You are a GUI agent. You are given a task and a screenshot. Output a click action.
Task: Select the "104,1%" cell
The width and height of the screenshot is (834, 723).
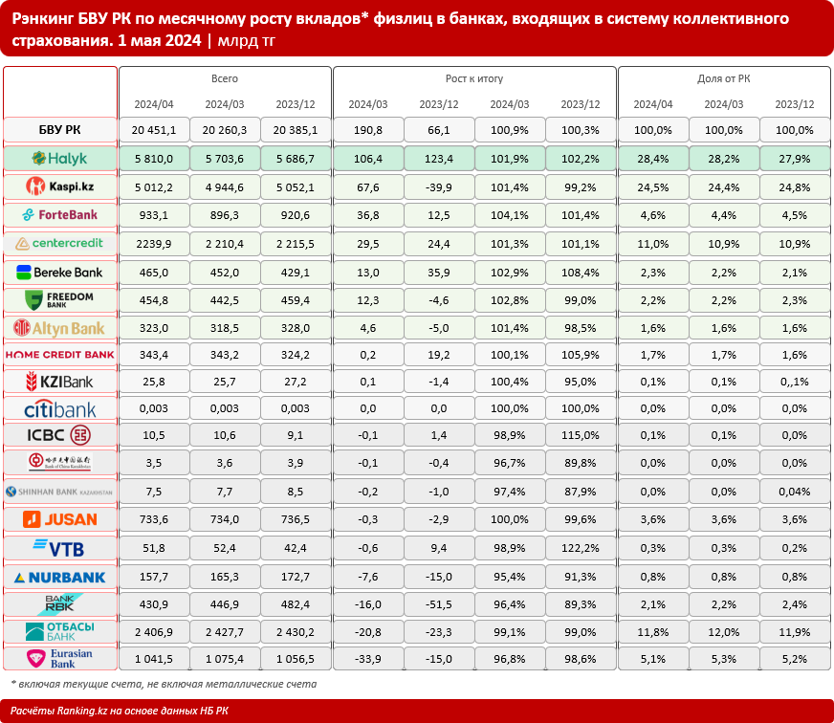[510, 215]
